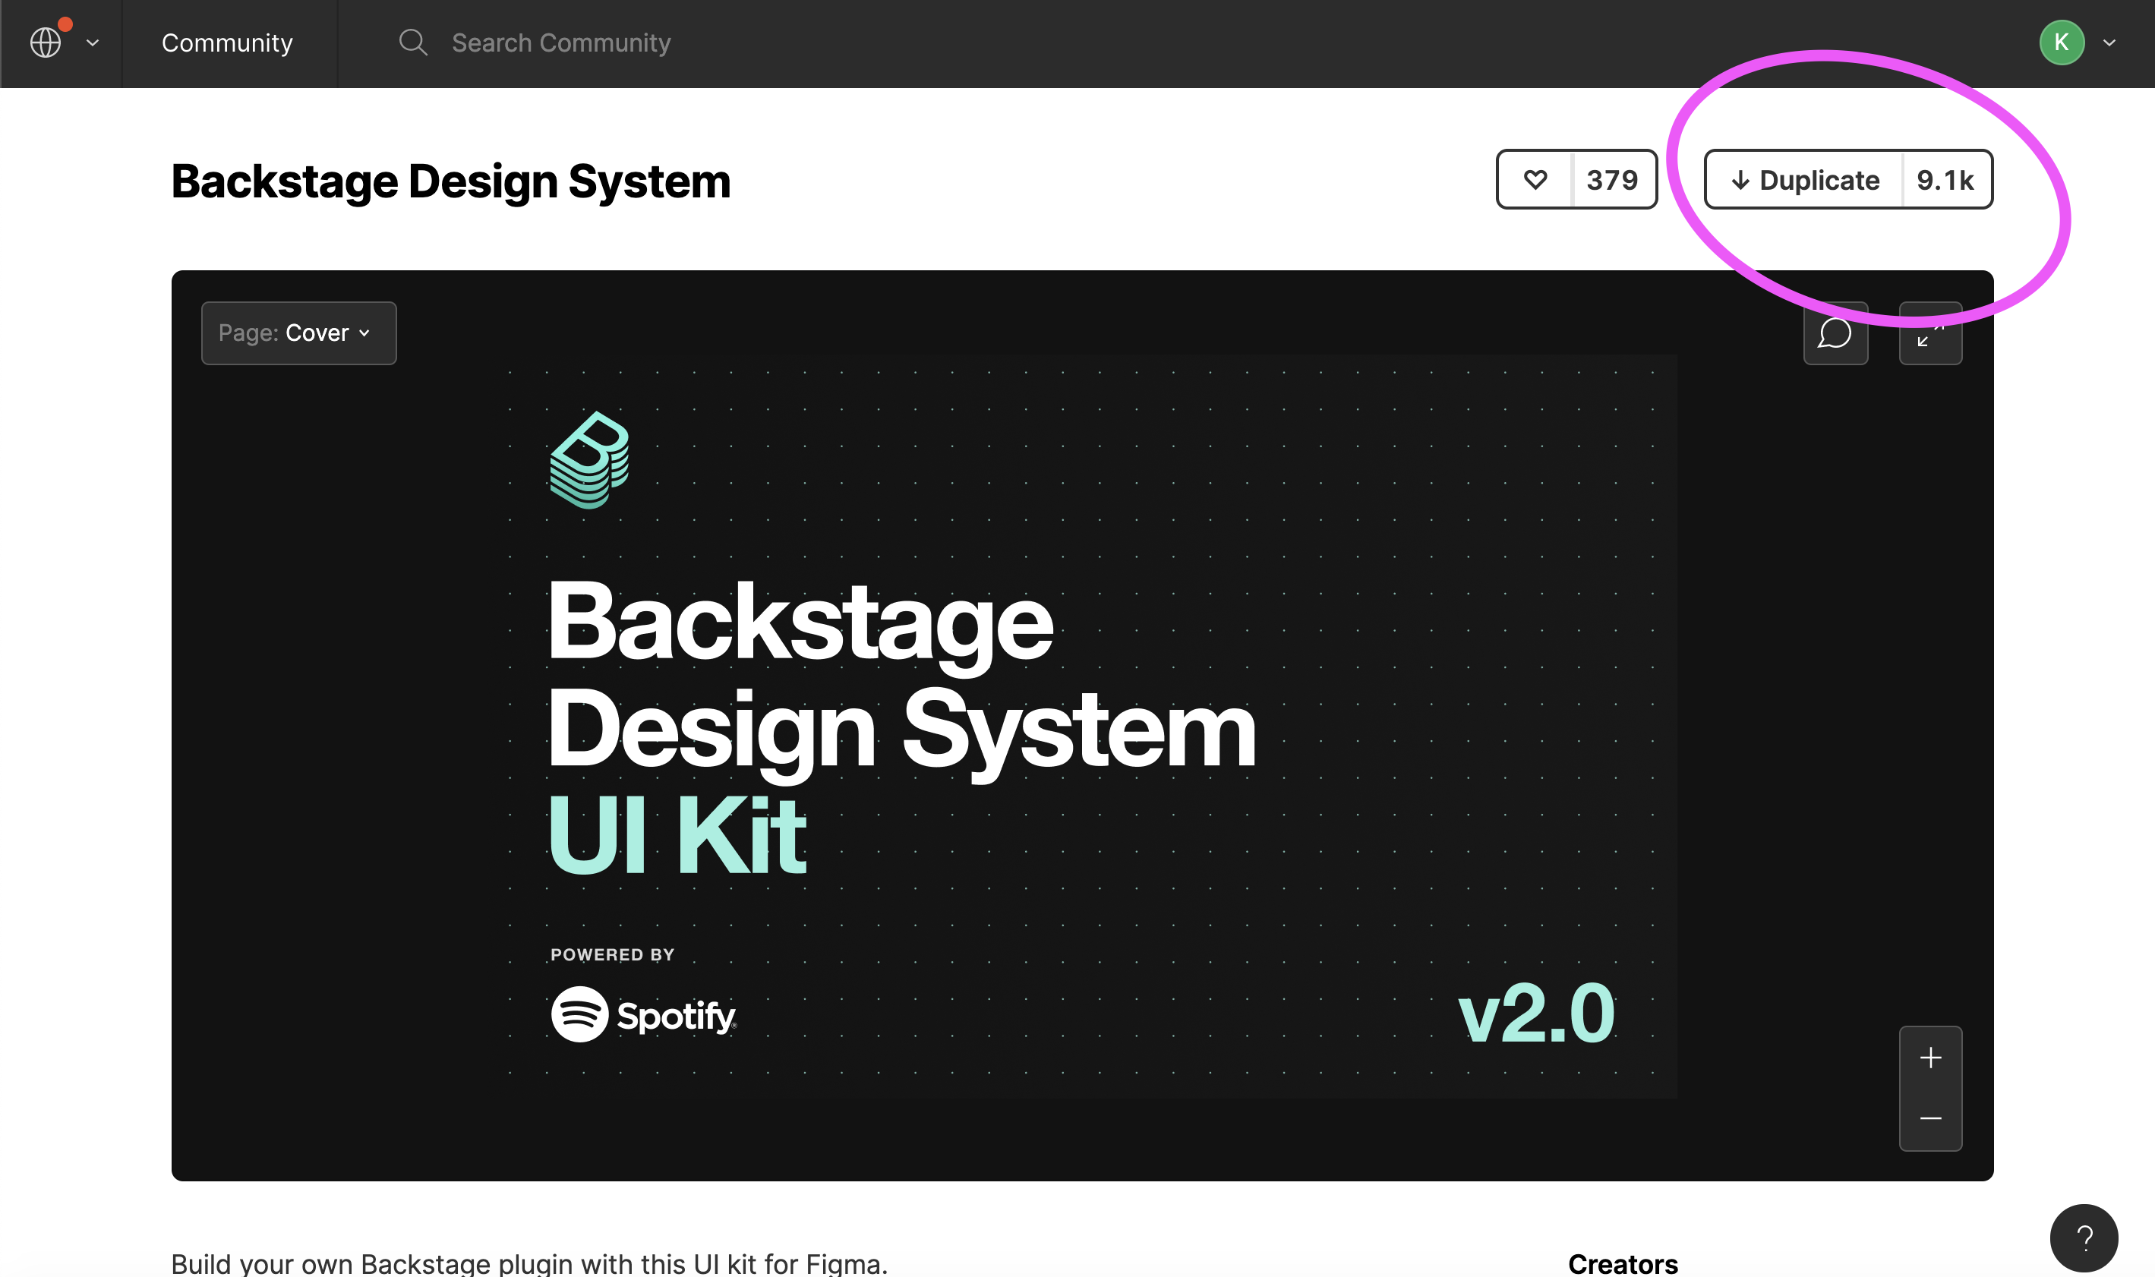
Task: Zoom in on the cover preview
Action: point(1930,1058)
